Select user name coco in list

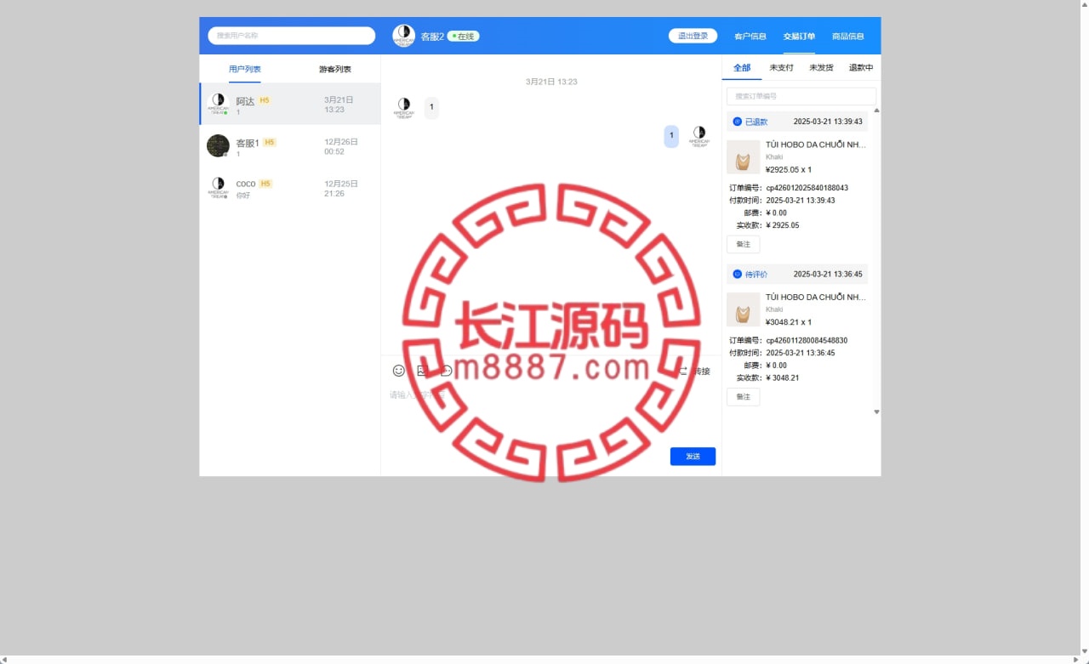click(246, 184)
